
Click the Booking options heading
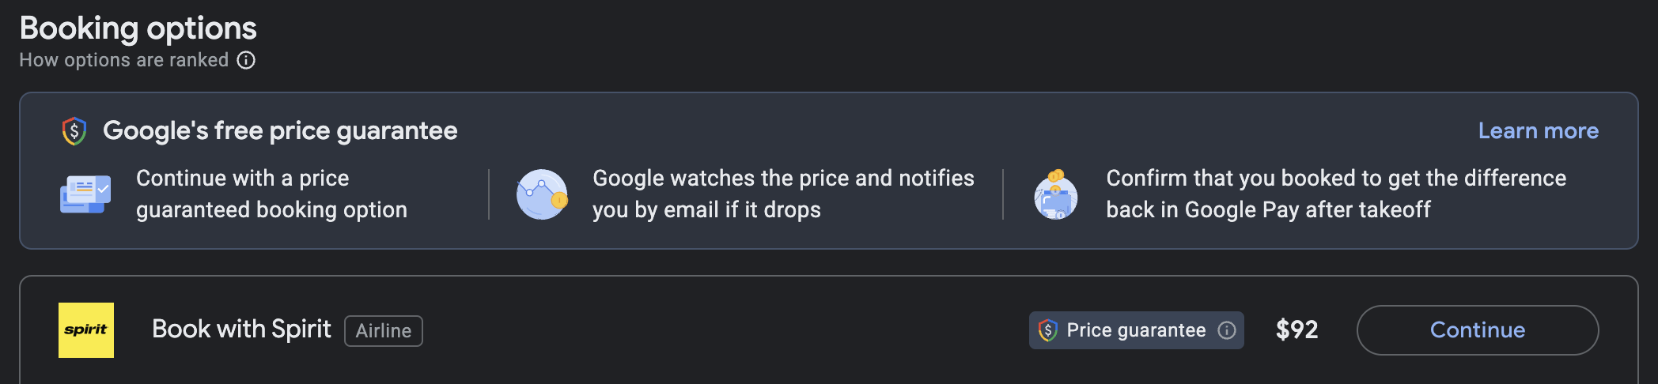click(x=138, y=28)
